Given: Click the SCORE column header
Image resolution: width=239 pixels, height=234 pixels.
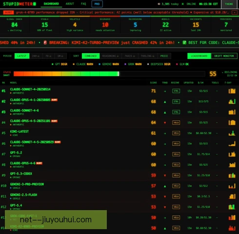Looking at the screenshot, I should click(x=153, y=83).
